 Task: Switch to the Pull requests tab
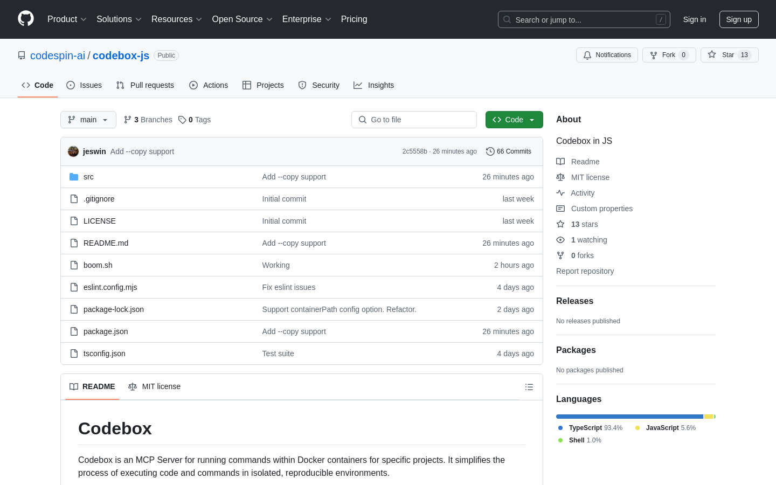(145, 85)
